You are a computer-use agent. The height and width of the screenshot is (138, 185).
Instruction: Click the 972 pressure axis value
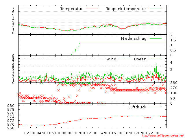pyautogui.click(x=11, y=121)
